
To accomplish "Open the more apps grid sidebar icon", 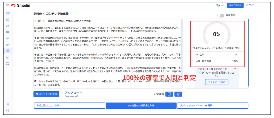I will pos(8,63).
